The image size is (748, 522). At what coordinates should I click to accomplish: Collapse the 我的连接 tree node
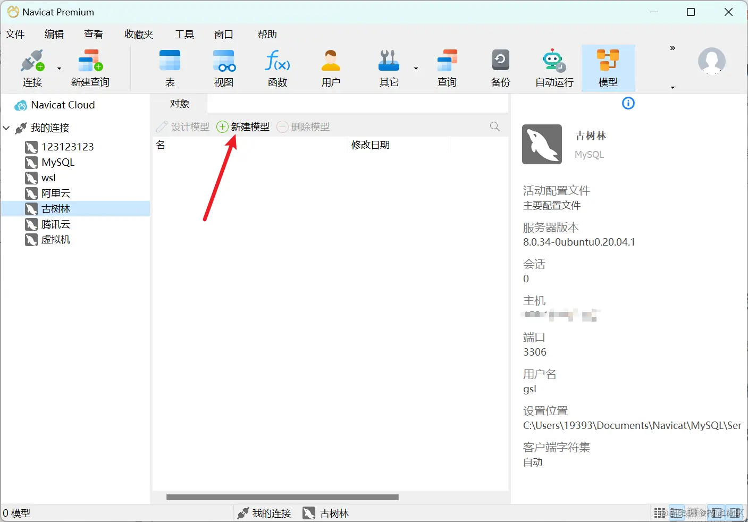[6, 128]
